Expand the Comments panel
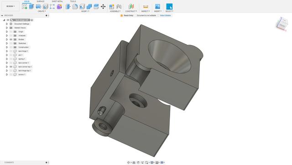The image size is (292, 165). (47, 162)
